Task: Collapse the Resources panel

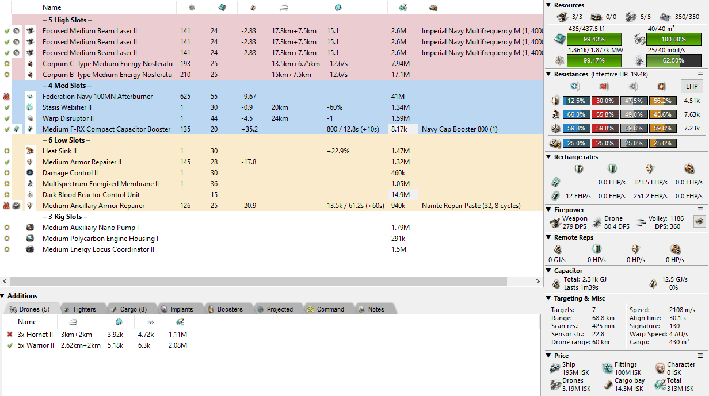Action: tap(549, 5)
